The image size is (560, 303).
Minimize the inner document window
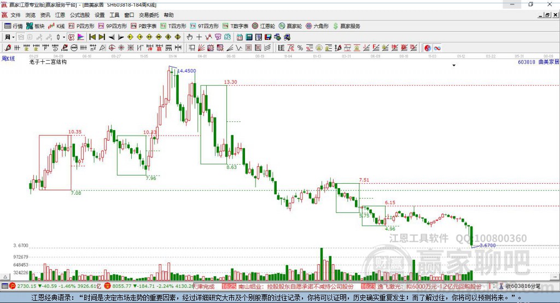click(x=541, y=15)
